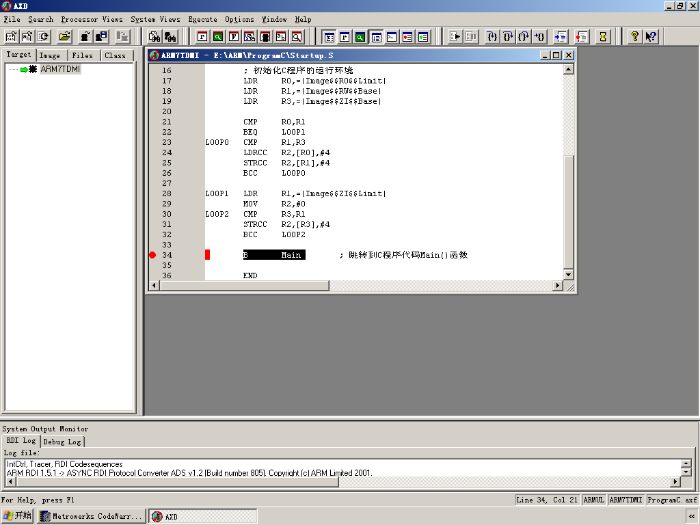Select the Target tab

[18, 55]
